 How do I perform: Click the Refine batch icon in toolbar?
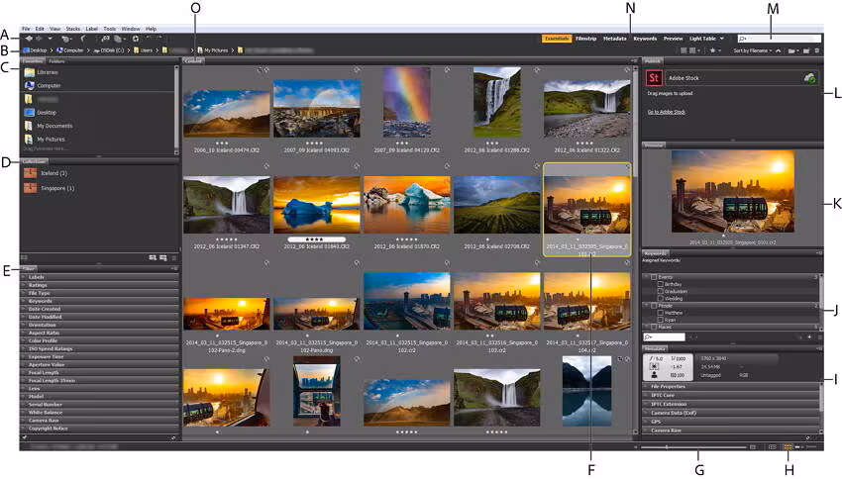(x=118, y=39)
